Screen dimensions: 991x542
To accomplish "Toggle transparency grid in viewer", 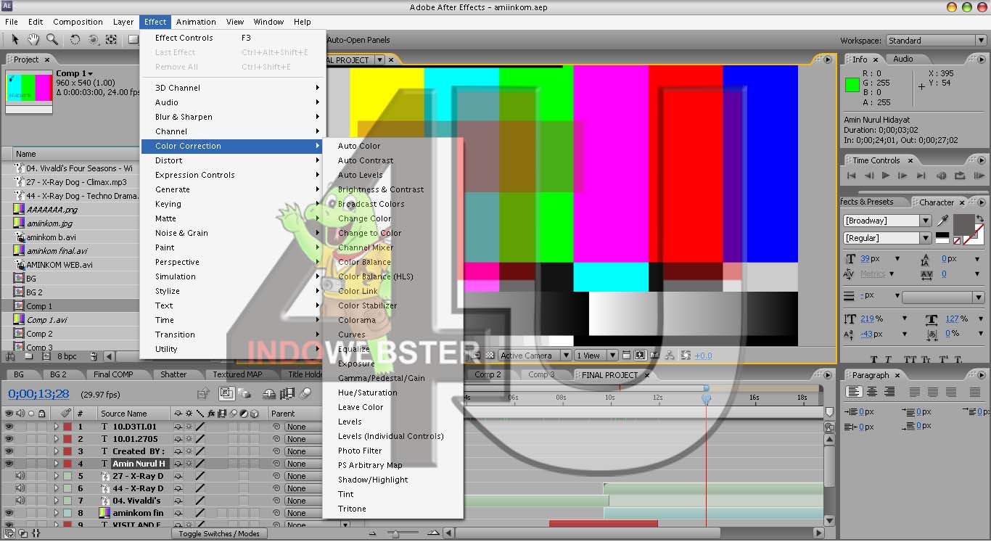I will click(x=490, y=356).
